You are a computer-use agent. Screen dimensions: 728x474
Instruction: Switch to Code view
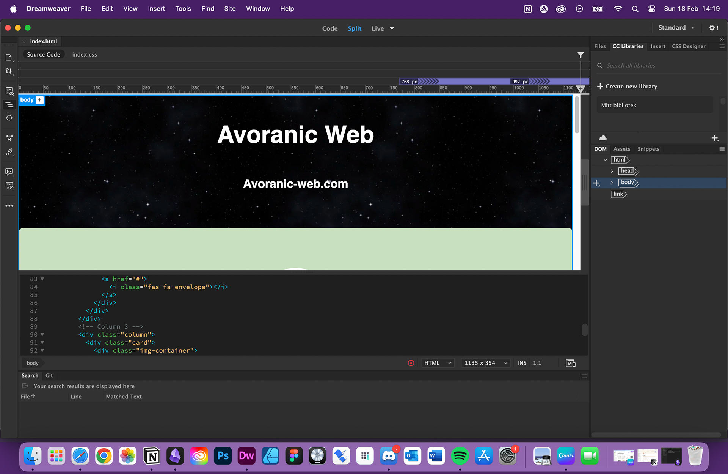click(329, 28)
